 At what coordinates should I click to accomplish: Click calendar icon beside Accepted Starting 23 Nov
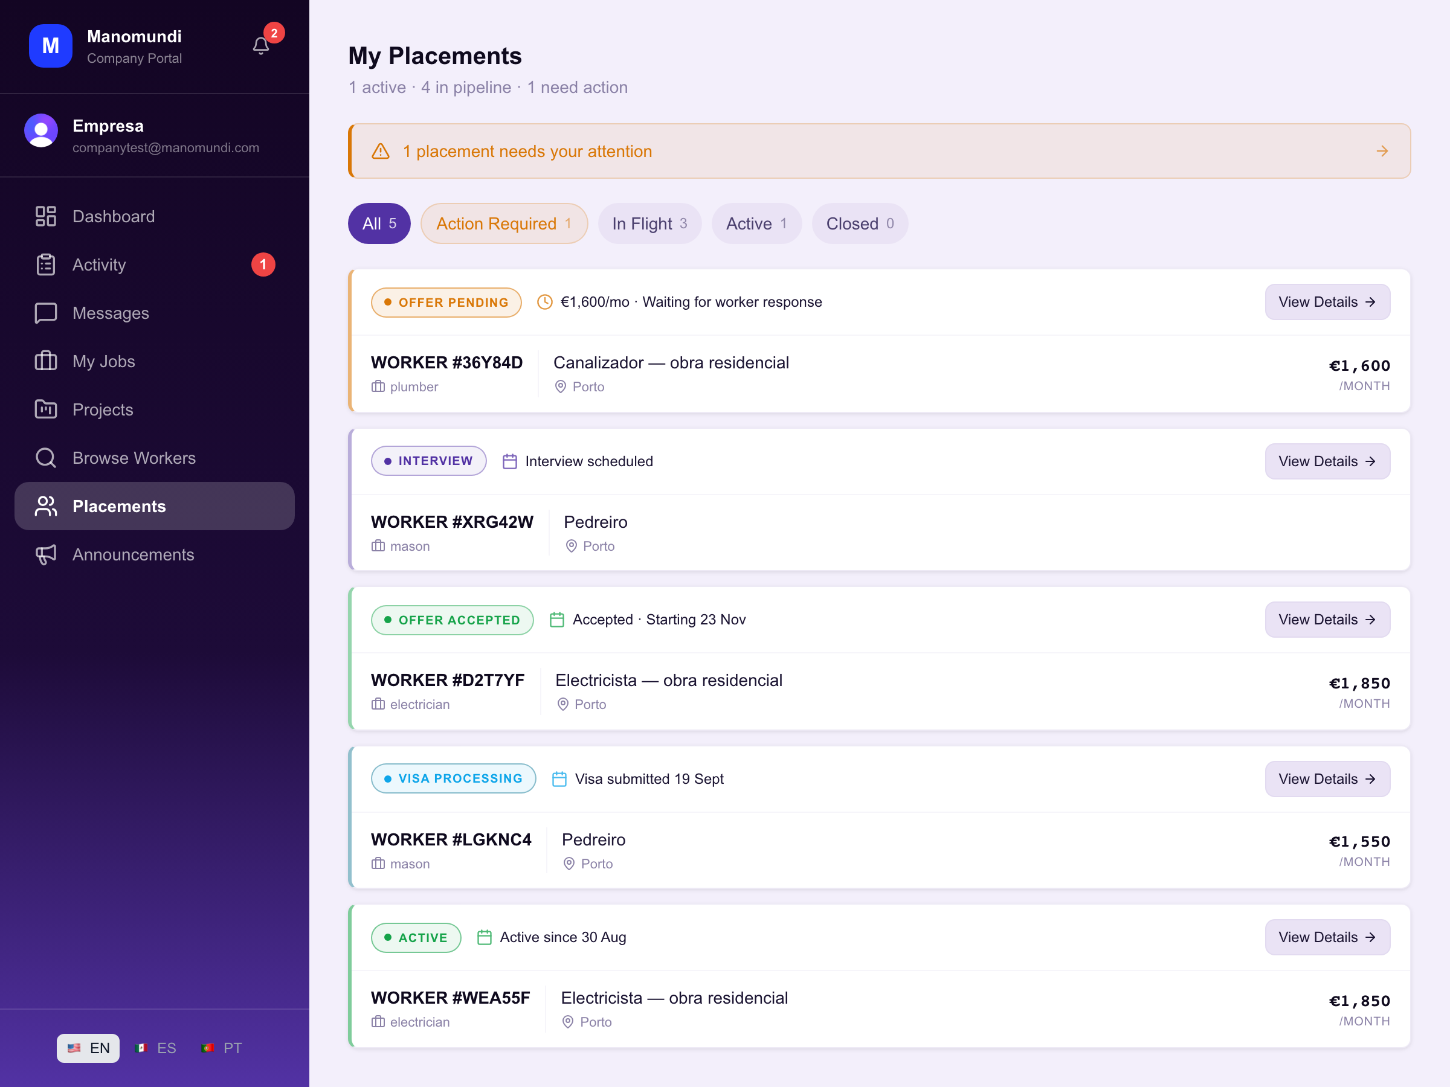[x=557, y=620]
